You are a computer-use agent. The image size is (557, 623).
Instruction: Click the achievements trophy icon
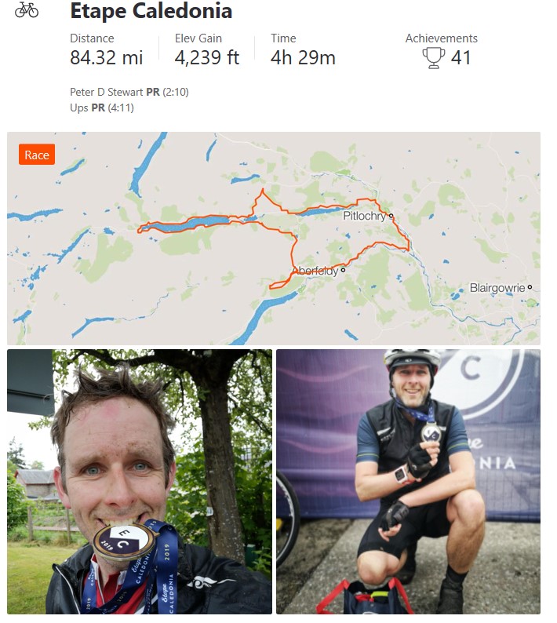tap(434, 58)
